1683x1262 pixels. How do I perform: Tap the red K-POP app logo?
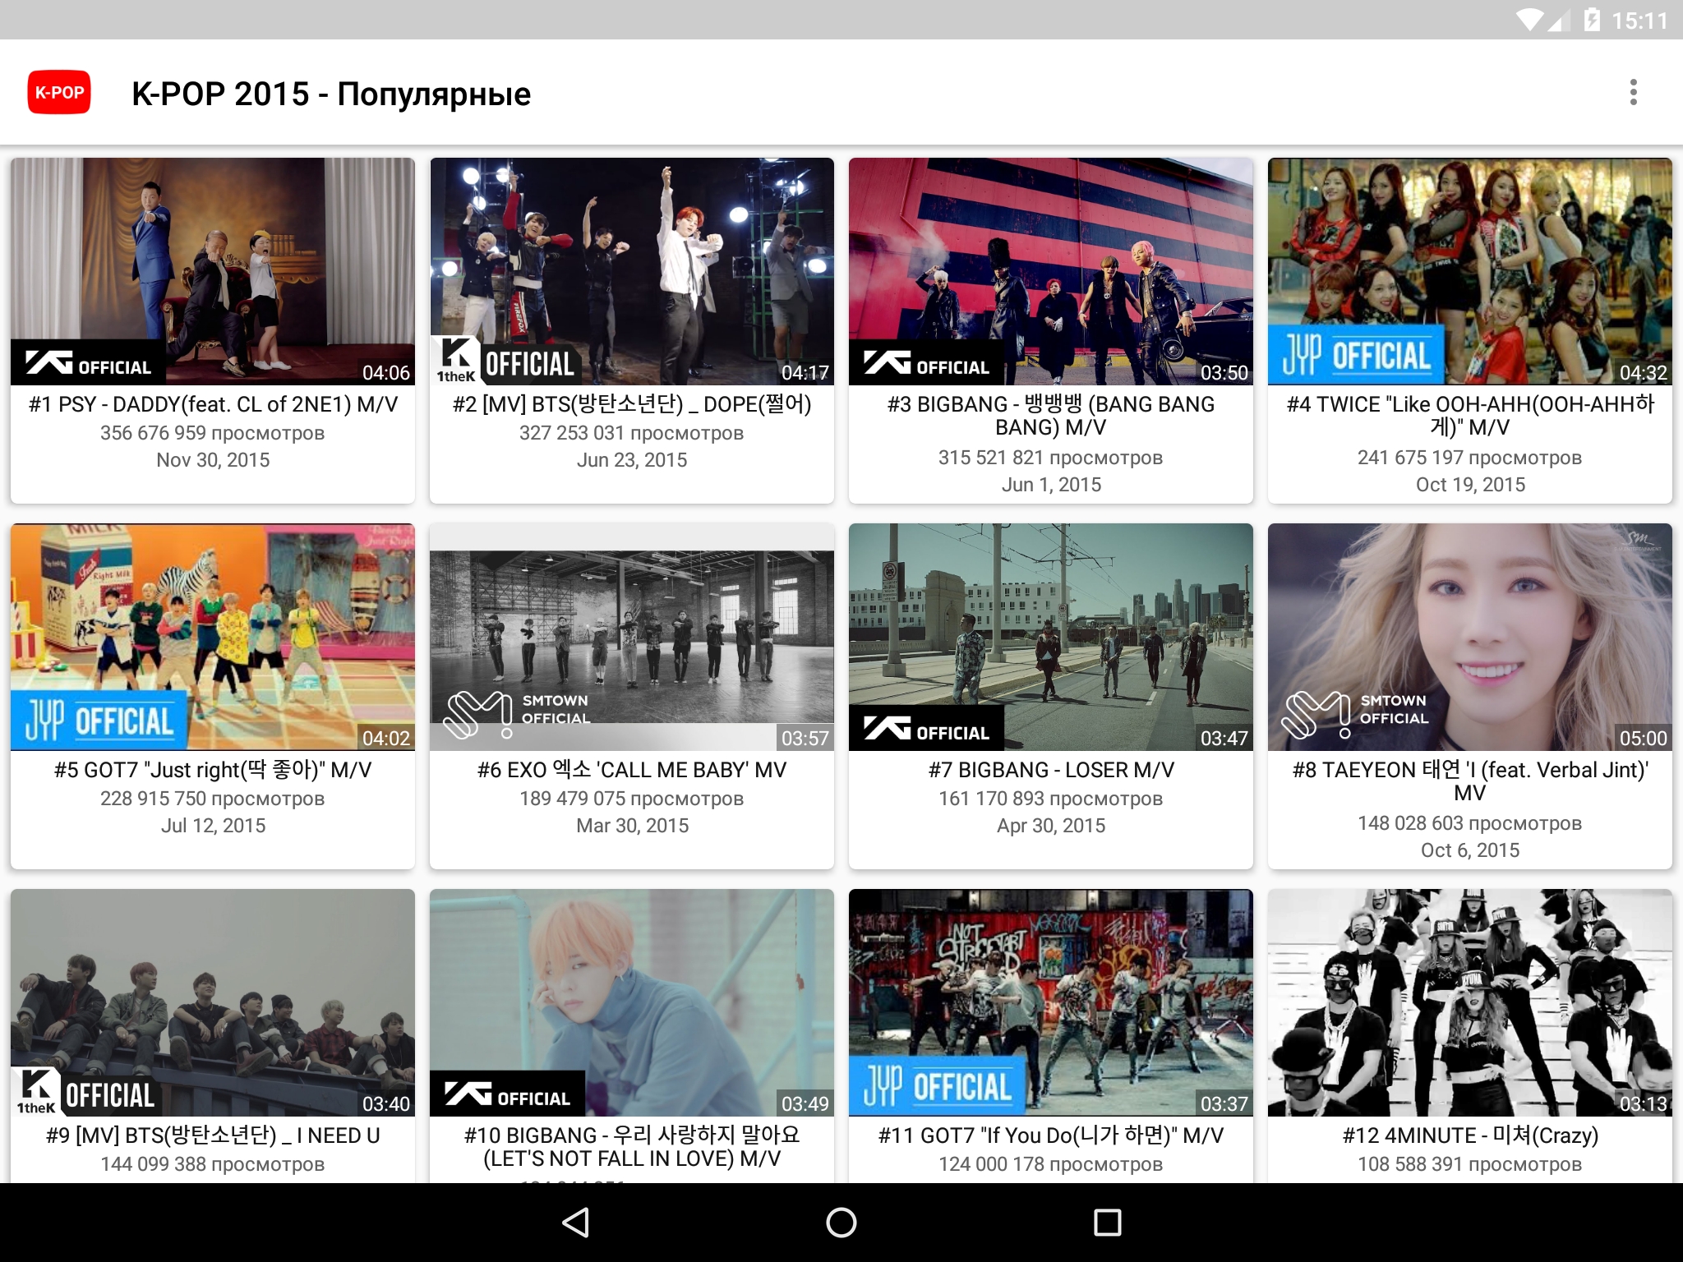(x=59, y=93)
